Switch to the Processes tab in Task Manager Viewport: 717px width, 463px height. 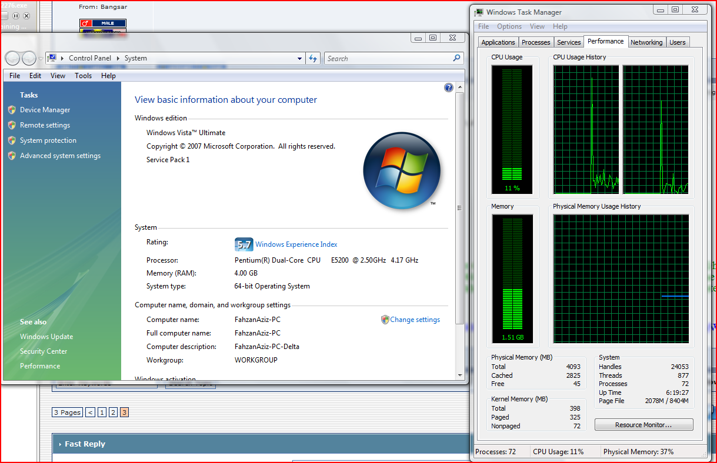point(536,42)
